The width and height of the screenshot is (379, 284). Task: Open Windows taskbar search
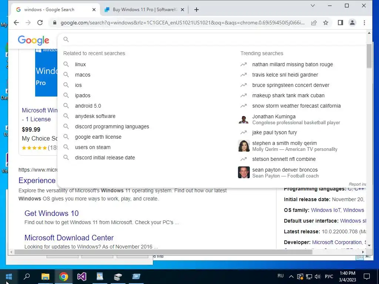tap(27, 277)
